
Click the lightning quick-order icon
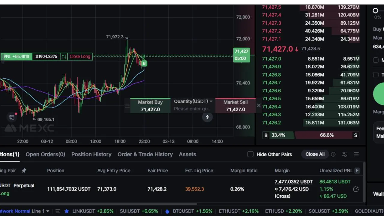coord(207,117)
